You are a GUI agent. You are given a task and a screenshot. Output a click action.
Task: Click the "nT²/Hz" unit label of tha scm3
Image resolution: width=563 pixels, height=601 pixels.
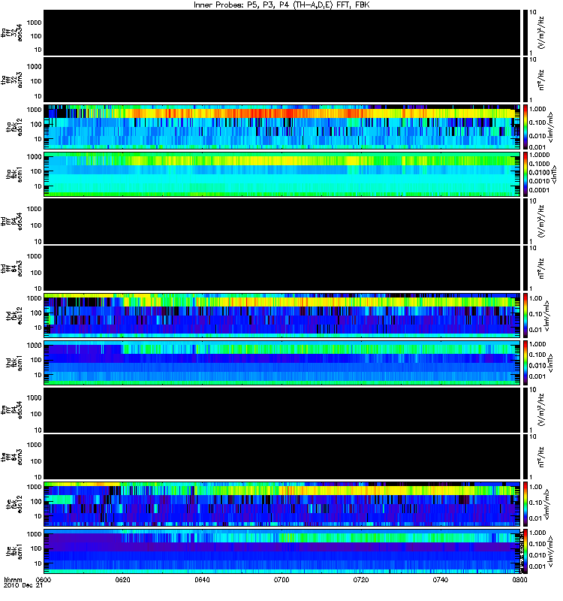(x=541, y=80)
